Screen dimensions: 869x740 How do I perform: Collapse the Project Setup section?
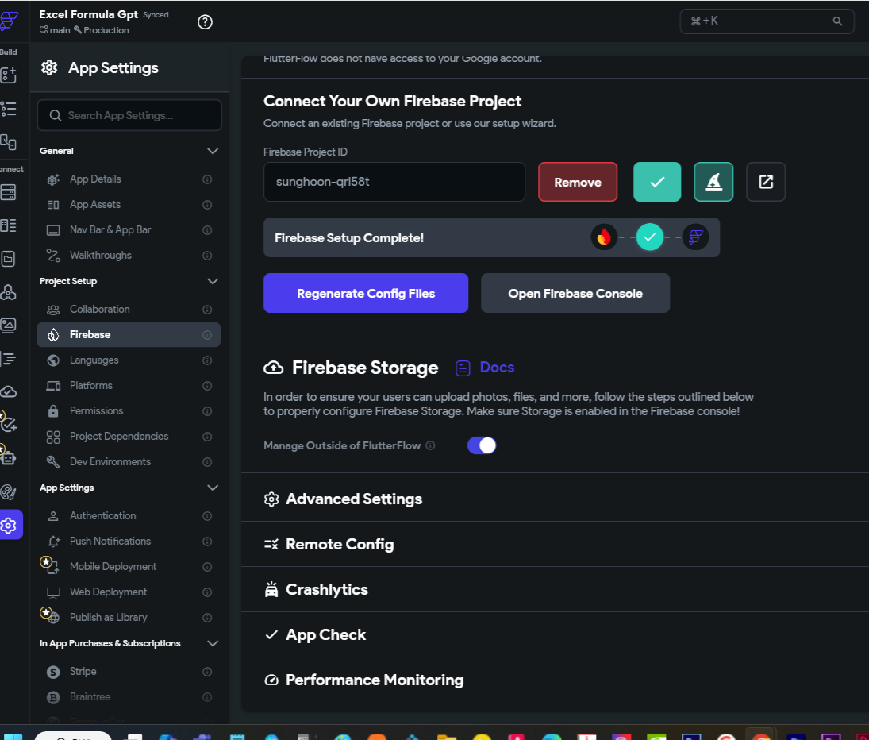click(x=212, y=281)
